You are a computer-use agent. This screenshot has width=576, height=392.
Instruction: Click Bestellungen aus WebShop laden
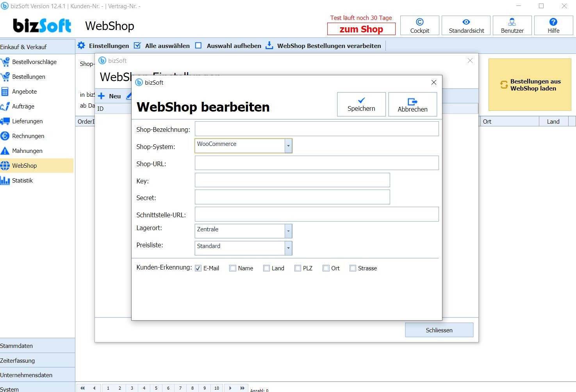(530, 85)
